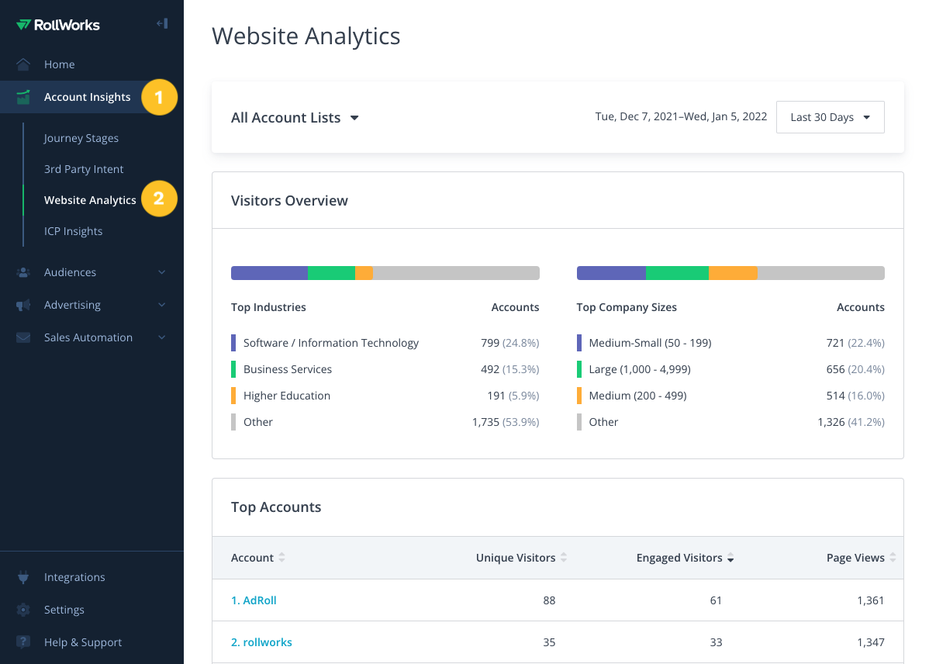Click the Medium (200 - 499) swatch
This screenshot has height=664, width=929.
tap(578, 396)
